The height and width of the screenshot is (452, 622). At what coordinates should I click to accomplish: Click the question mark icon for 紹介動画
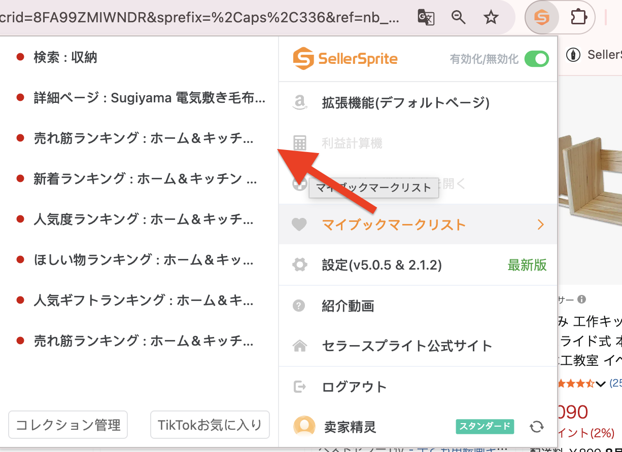coord(299,306)
